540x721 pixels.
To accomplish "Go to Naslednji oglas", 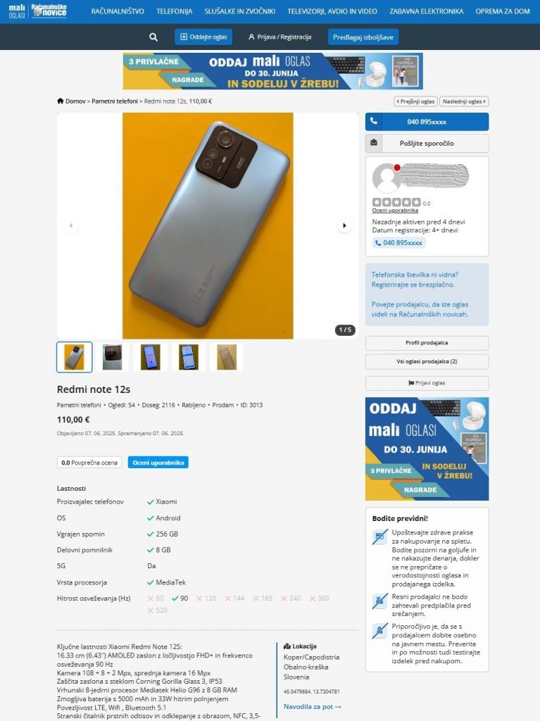I will [464, 101].
